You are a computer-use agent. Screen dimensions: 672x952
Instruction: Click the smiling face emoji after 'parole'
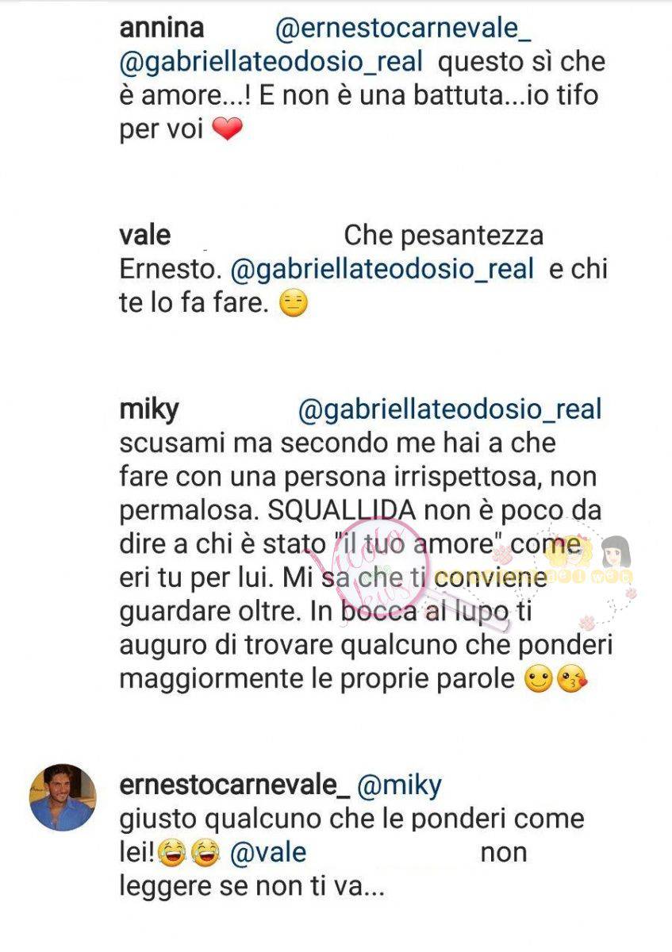coord(537,681)
